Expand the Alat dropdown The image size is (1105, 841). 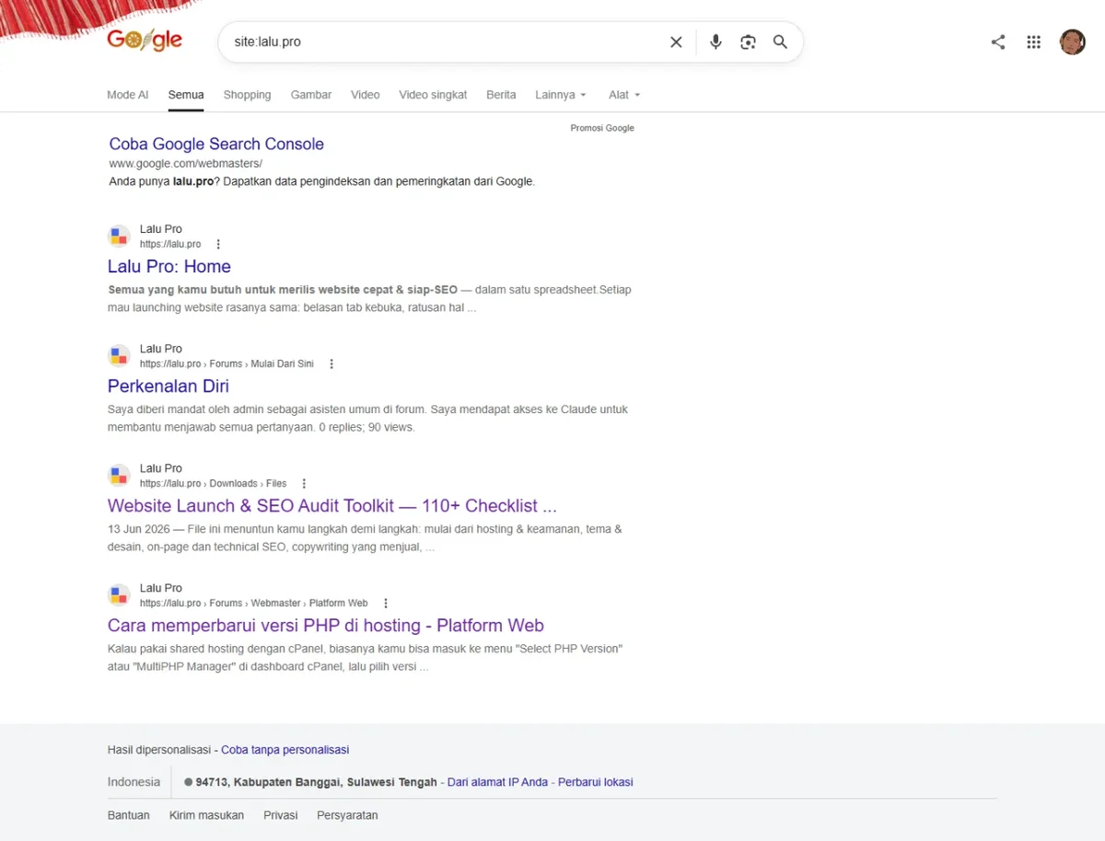coord(624,95)
